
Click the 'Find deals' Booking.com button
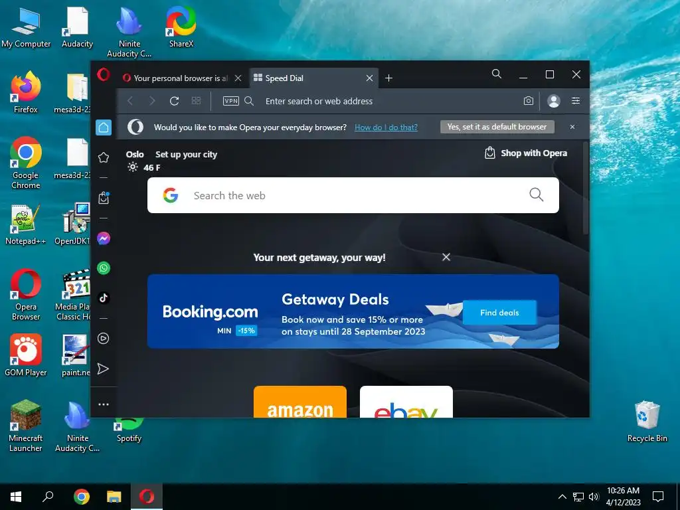pyautogui.click(x=499, y=312)
